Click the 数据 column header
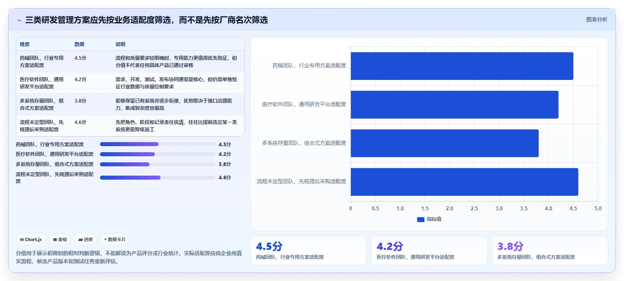This screenshot has width=624, height=281. coord(79,44)
